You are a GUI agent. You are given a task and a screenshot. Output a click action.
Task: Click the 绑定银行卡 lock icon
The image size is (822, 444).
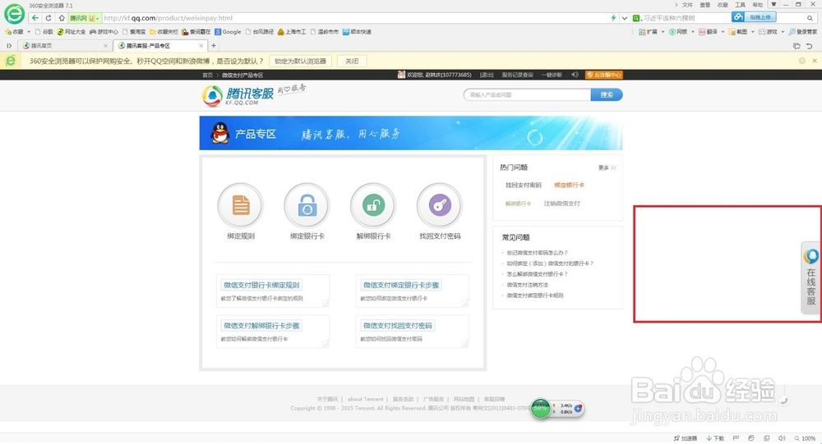tap(307, 205)
